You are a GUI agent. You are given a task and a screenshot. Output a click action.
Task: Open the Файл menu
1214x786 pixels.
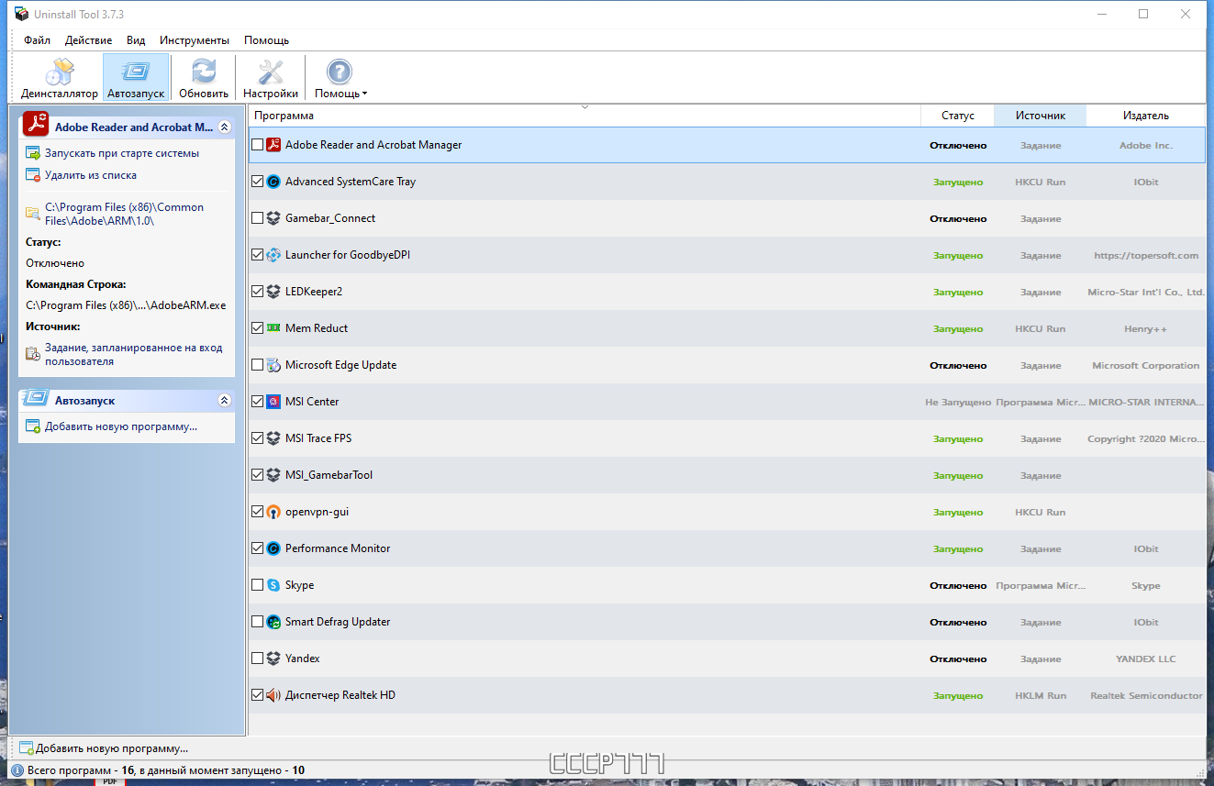pos(37,40)
